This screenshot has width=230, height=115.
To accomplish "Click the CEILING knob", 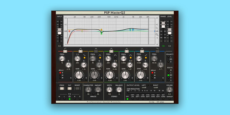I will 170,90.
